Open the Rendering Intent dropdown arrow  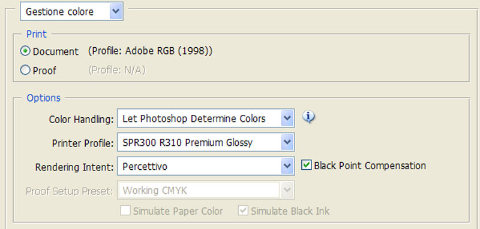click(287, 166)
